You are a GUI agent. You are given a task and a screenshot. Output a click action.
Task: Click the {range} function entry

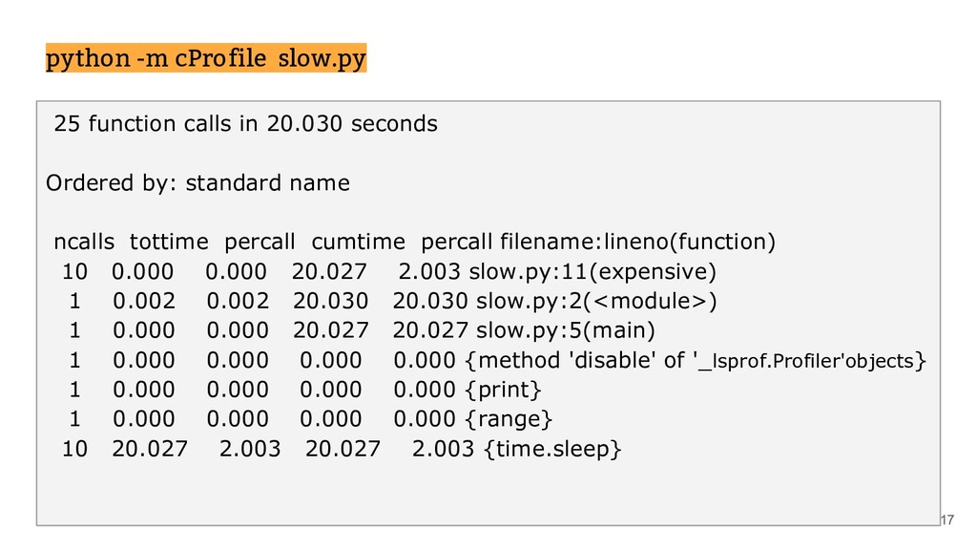pyautogui.click(x=509, y=419)
